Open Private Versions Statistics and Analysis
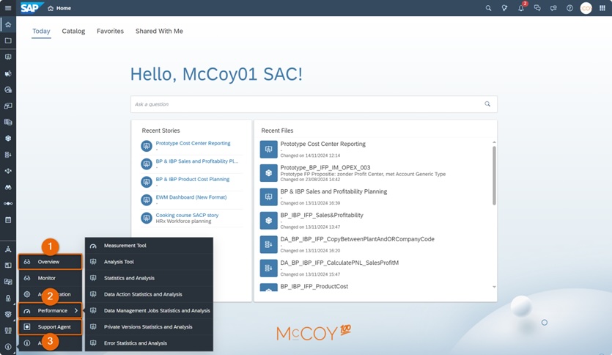Viewport: 612px width, 355px height. click(149, 327)
